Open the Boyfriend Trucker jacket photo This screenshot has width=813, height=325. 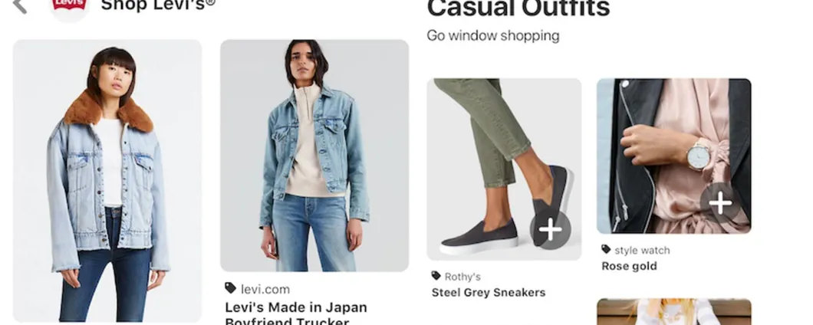point(314,156)
